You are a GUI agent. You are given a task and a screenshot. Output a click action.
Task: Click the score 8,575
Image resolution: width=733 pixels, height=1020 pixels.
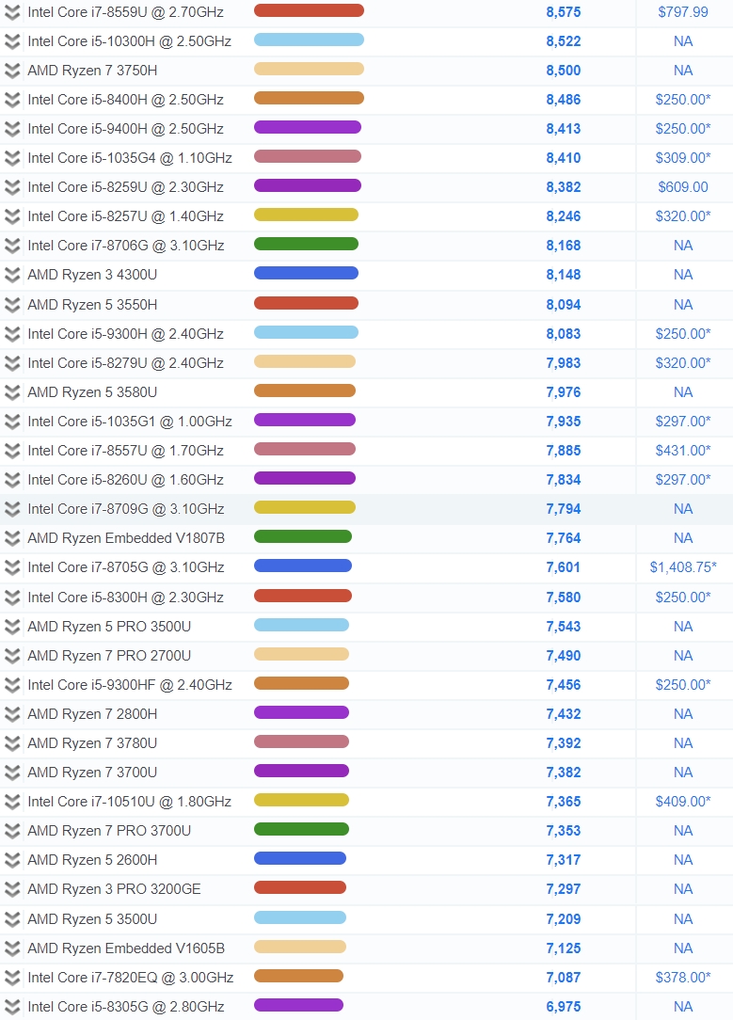click(x=564, y=12)
